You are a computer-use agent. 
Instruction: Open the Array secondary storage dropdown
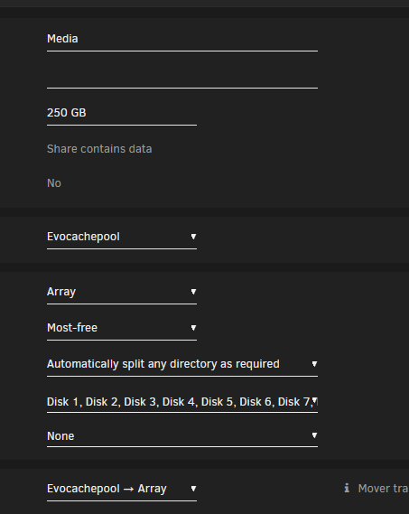(x=122, y=292)
